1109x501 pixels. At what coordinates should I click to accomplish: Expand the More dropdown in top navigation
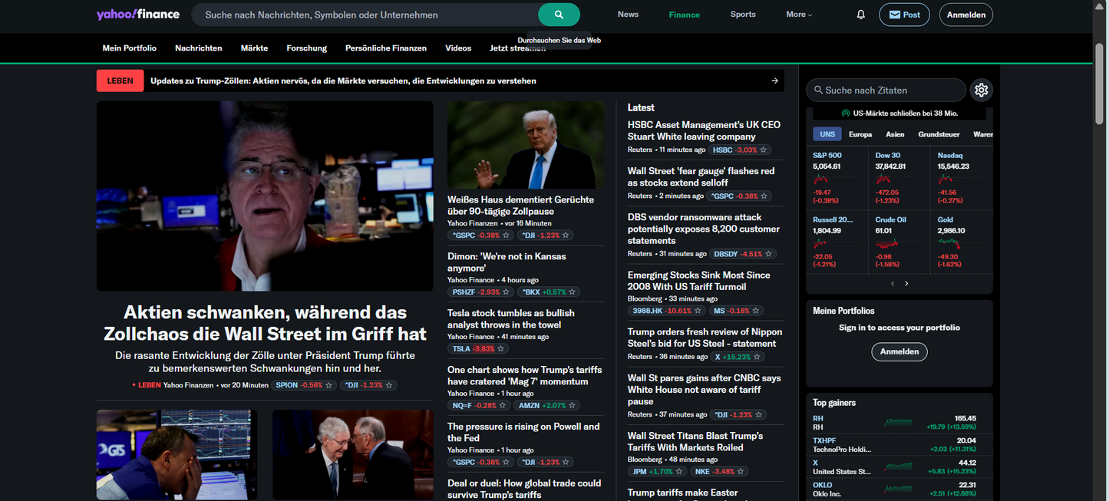click(799, 15)
